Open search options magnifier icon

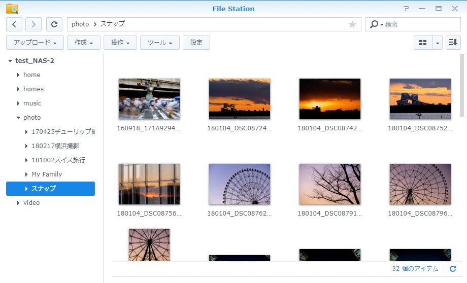[376, 24]
